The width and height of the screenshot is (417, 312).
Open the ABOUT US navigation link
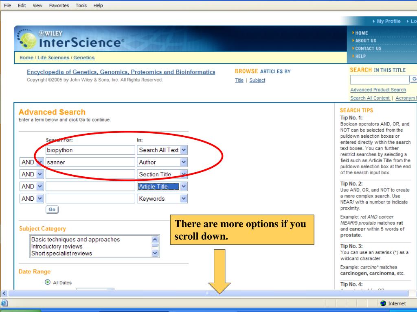coord(366,41)
